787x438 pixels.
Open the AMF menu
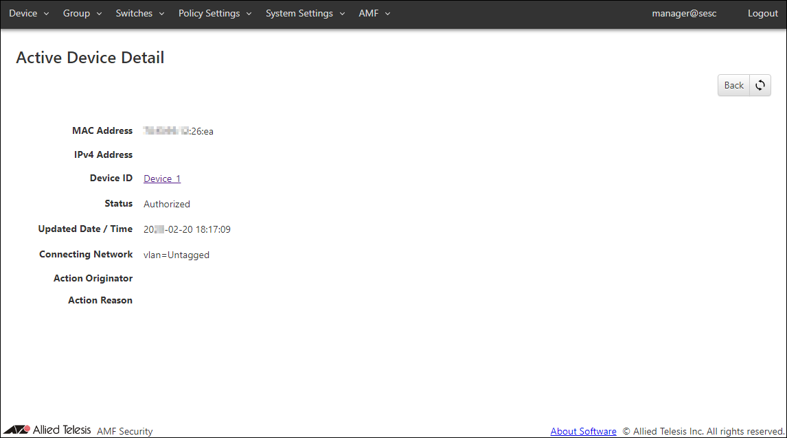point(369,14)
